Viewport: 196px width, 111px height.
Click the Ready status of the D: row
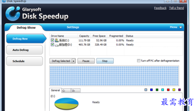tap(130, 45)
